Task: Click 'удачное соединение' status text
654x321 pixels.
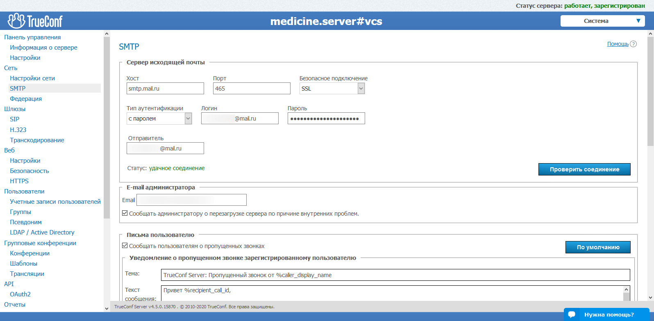Action: [x=177, y=168]
